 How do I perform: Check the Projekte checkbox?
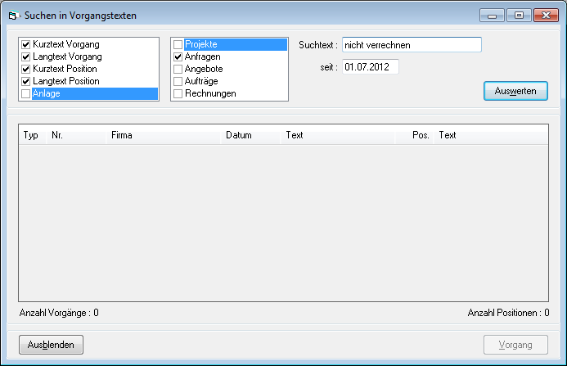pos(178,44)
